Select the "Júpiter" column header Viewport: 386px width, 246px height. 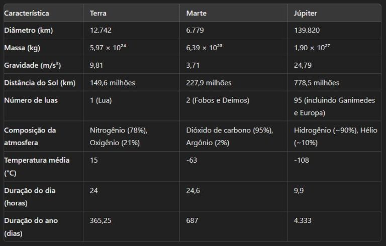306,13
